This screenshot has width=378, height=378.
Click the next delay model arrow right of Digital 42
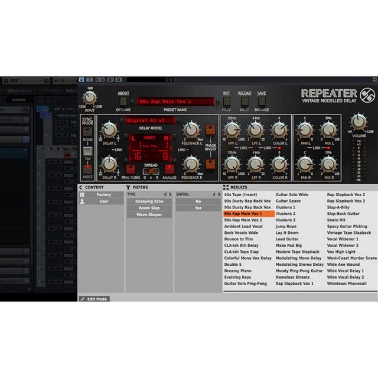pyautogui.click(x=178, y=120)
